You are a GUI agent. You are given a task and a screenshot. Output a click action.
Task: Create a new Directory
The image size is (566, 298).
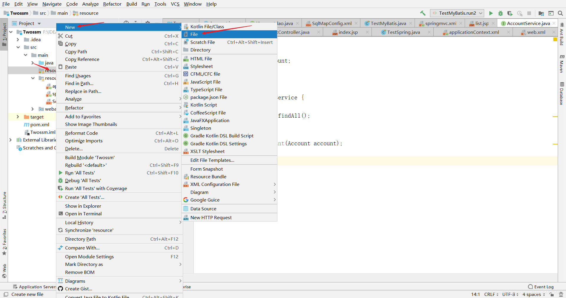click(229, 50)
